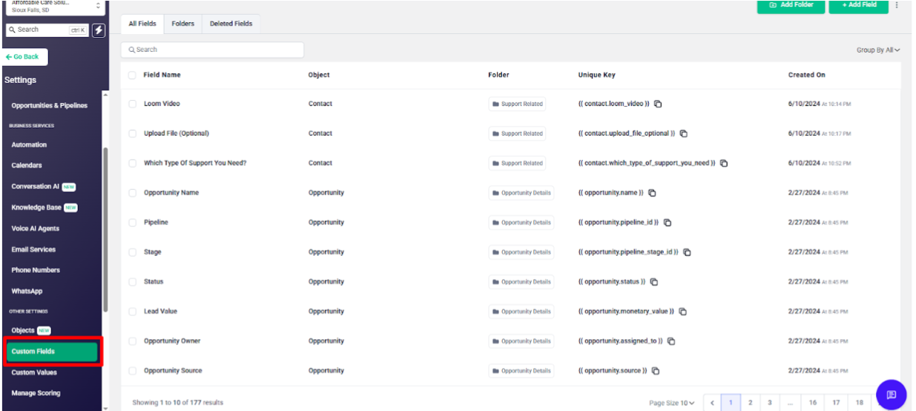Viewport: 916px width, 411px height.
Task: Click the sidebar vertical scrollbar
Action: click(x=105, y=223)
